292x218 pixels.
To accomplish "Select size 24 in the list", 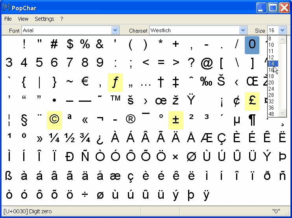I will pyautogui.click(x=273, y=89).
